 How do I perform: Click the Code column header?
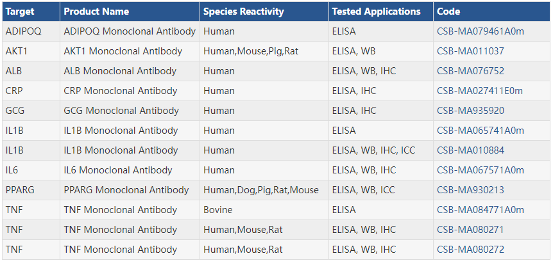[448, 12]
